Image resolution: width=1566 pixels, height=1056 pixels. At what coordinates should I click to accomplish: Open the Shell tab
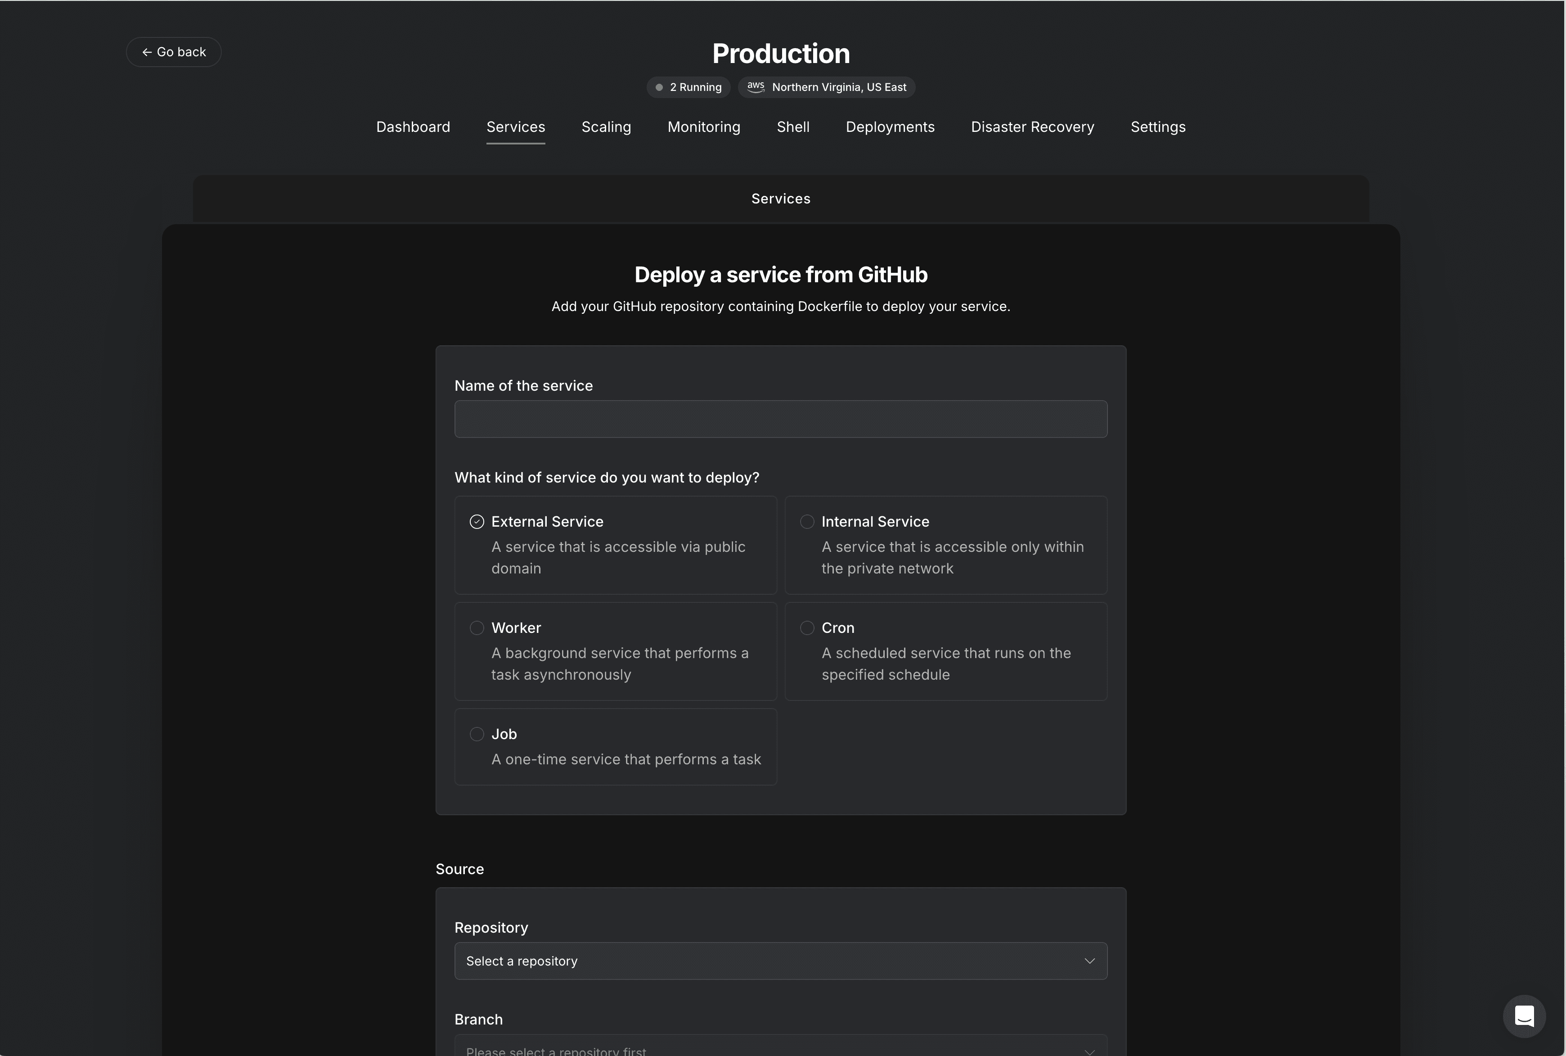(793, 127)
